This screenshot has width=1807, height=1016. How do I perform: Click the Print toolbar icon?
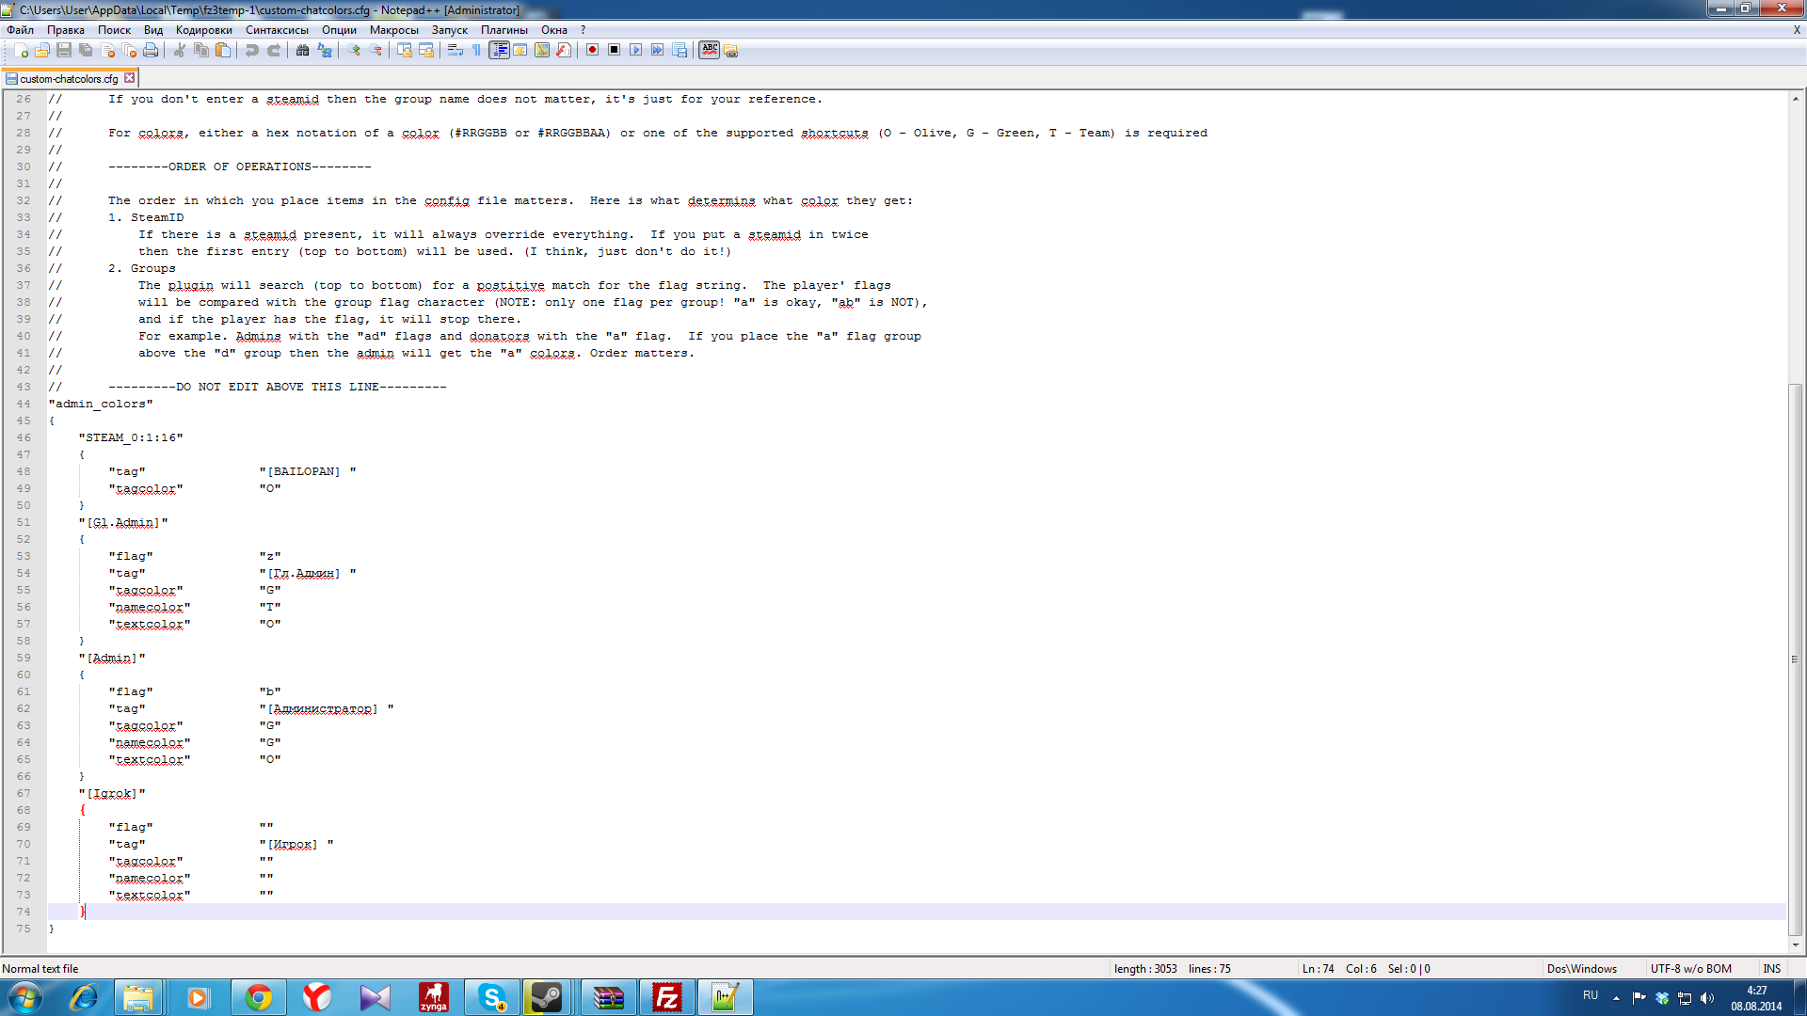tap(151, 51)
